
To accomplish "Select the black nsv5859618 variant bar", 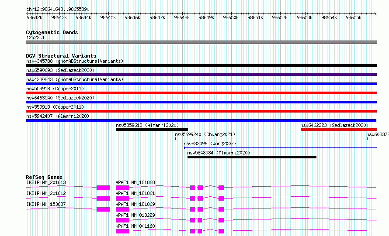I will coord(152,130).
